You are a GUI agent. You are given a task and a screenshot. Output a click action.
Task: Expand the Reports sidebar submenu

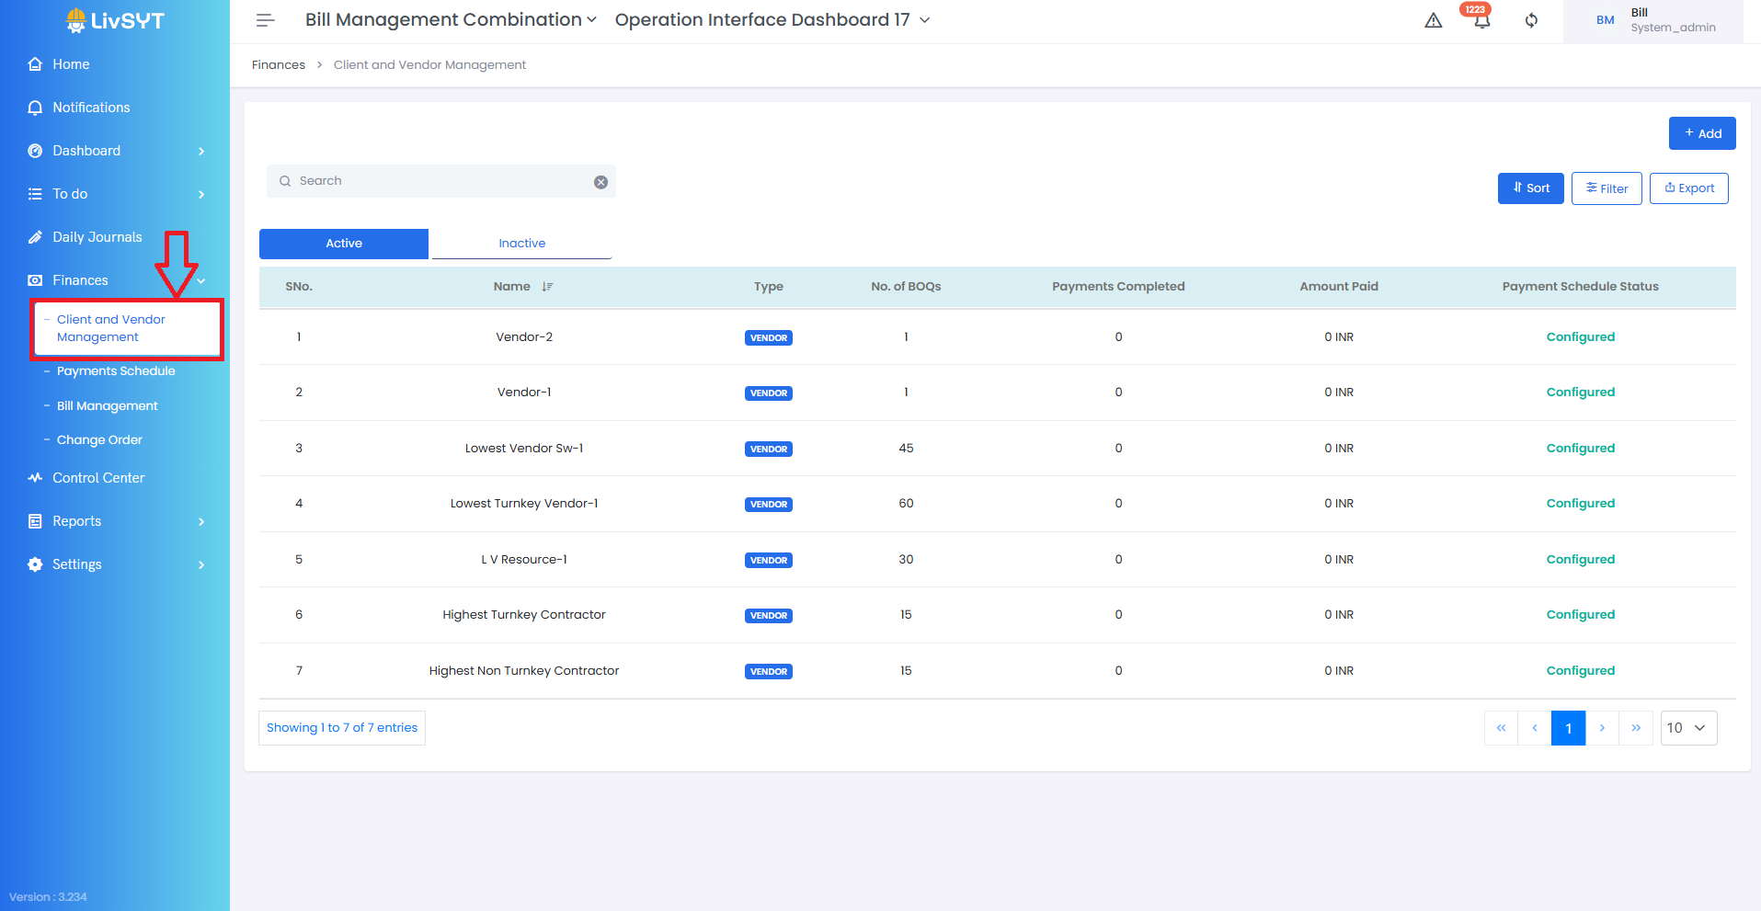pos(200,521)
